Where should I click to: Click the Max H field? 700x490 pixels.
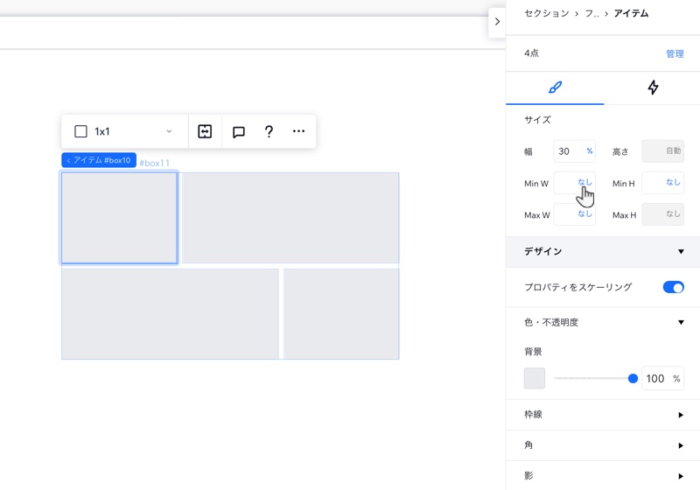click(662, 214)
